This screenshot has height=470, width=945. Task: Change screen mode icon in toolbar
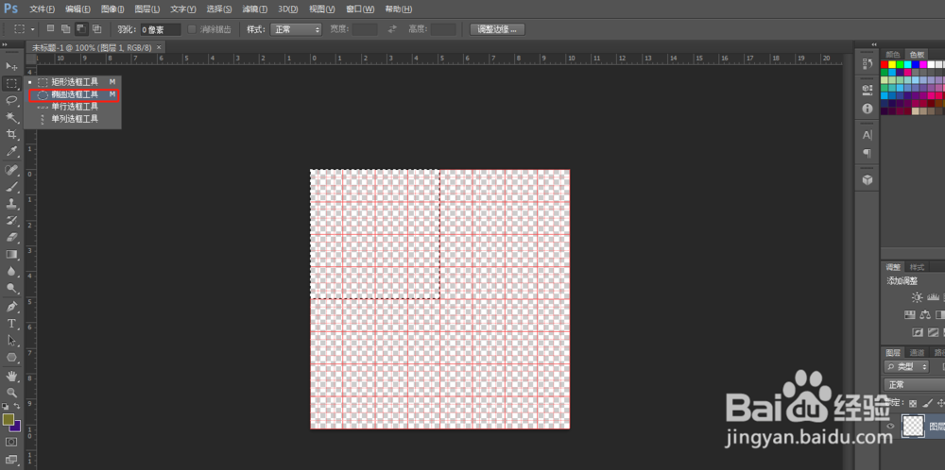tap(11, 460)
